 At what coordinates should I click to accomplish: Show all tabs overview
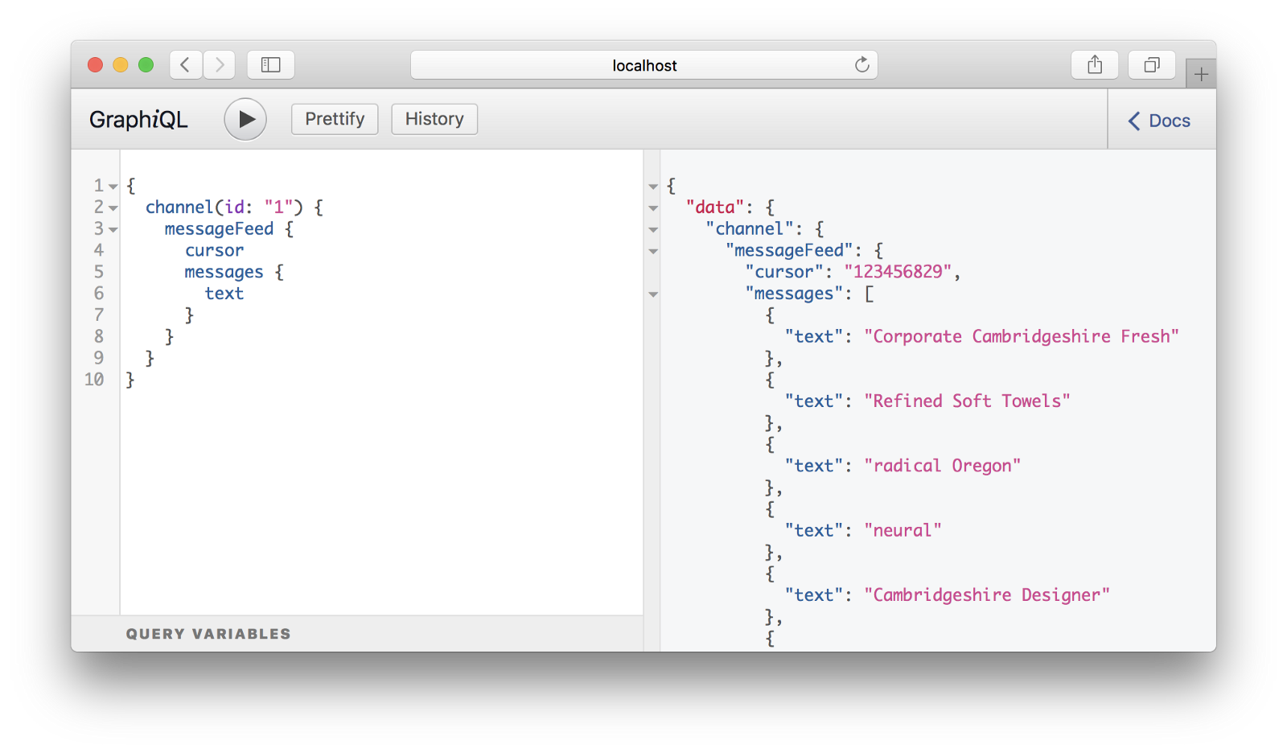1152,65
